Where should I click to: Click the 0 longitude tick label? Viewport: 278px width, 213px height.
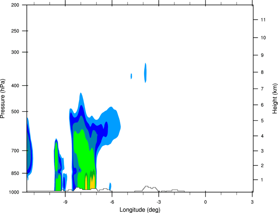pos(205,202)
